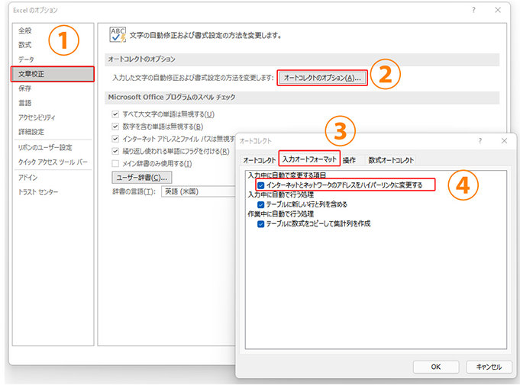Screen dimensions: 520x385
Task: Open リボンのユーザー設定
Action: tap(45, 147)
